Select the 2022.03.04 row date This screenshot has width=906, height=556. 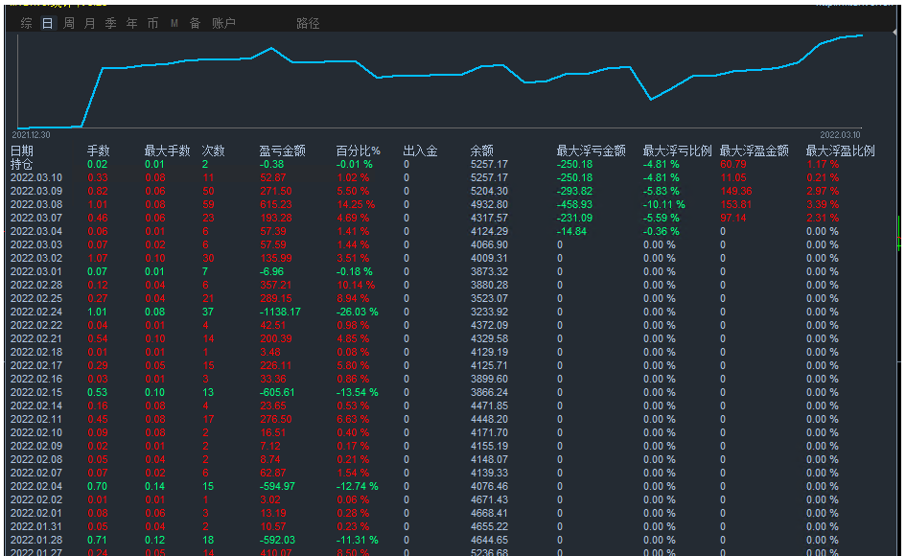coord(35,231)
